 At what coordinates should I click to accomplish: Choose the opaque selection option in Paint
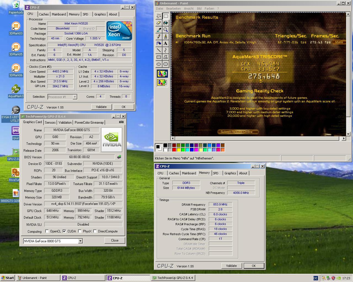point(162,74)
